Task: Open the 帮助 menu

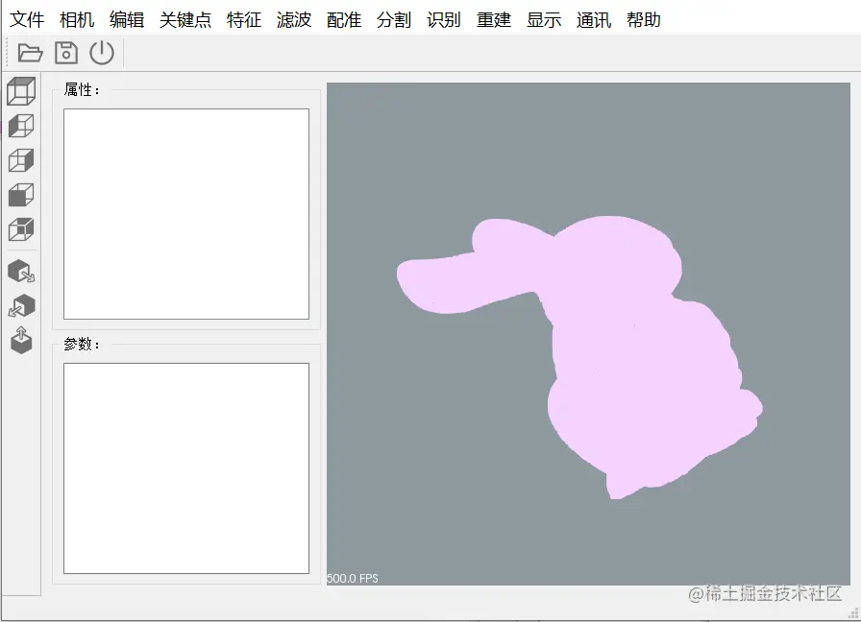Action: pyautogui.click(x=644, y=19)
